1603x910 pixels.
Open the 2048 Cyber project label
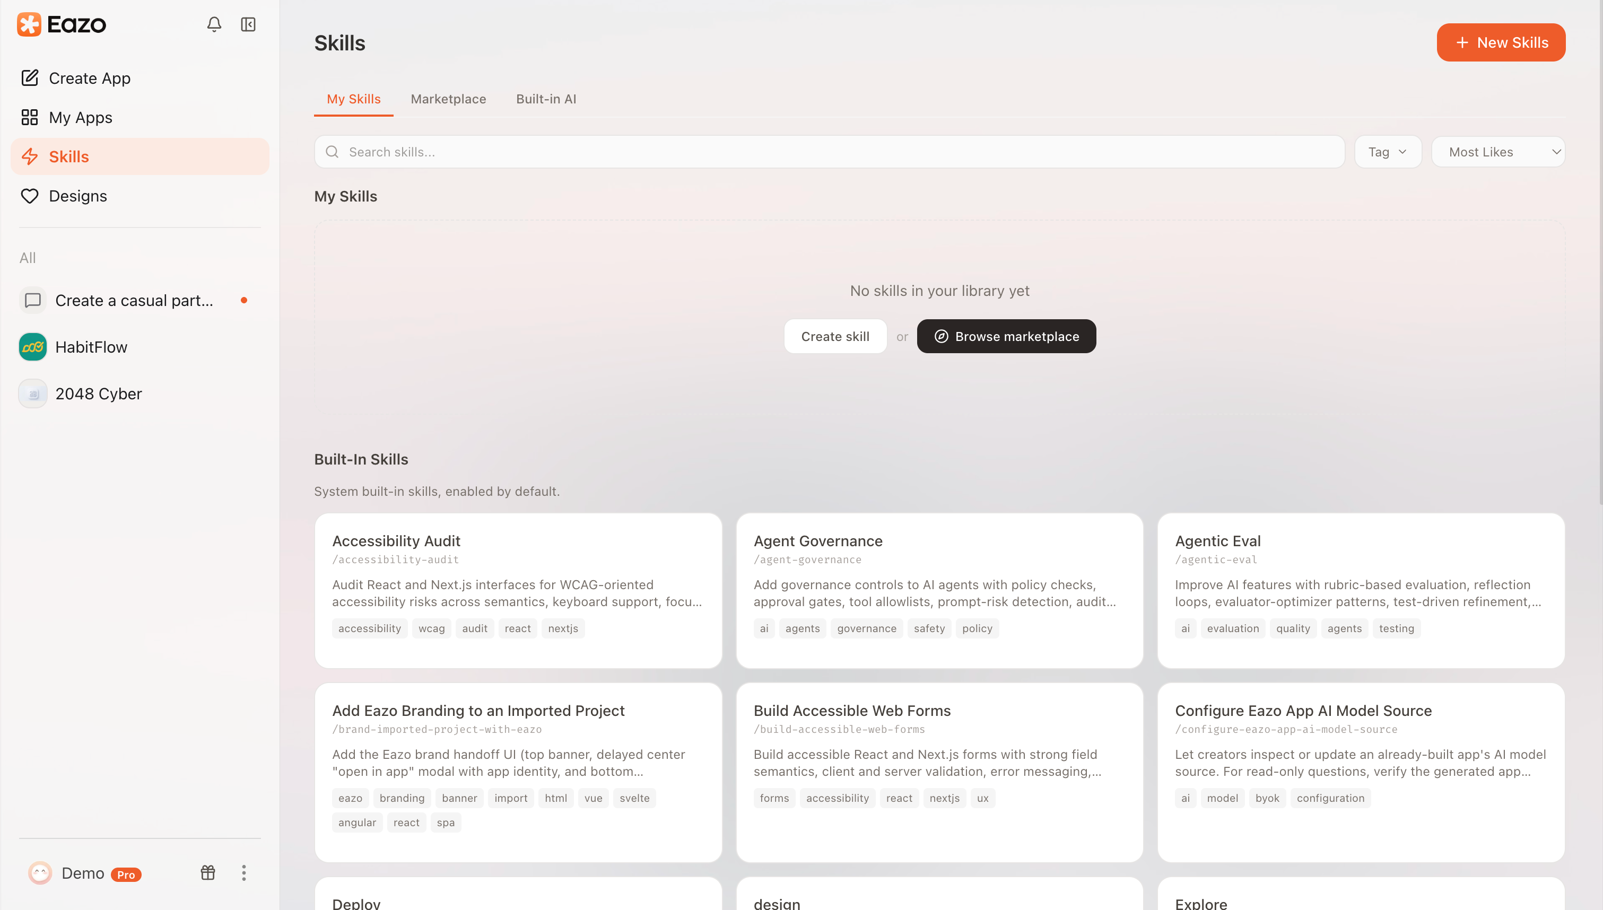99,393
